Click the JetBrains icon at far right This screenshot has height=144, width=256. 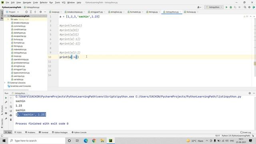click(x=254, y=7)
